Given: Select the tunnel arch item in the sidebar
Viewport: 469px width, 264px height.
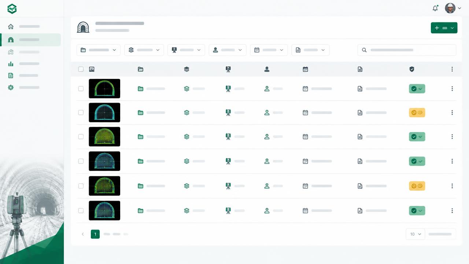Looking at the screenshot, I should pos(31,40).
